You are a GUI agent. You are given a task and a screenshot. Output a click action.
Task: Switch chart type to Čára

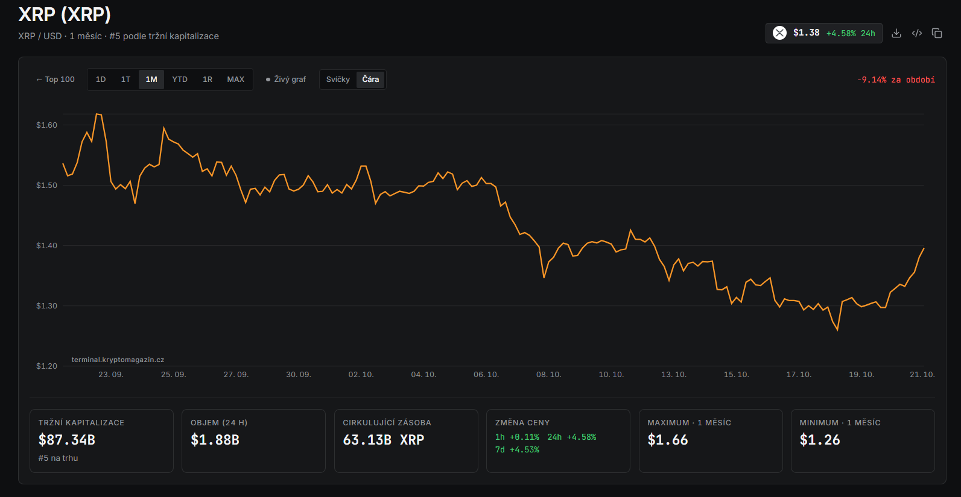tap(370, 80)
